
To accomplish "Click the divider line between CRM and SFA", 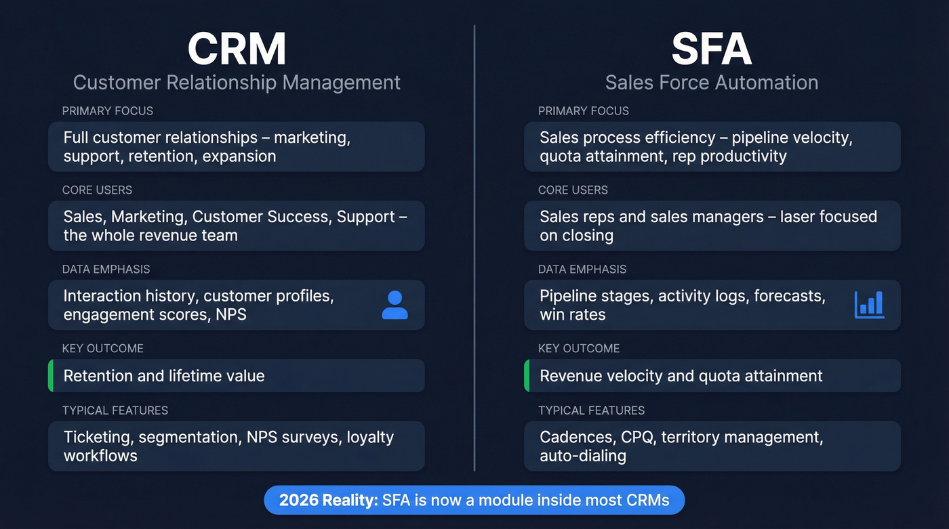I will [x=474, y=251].
